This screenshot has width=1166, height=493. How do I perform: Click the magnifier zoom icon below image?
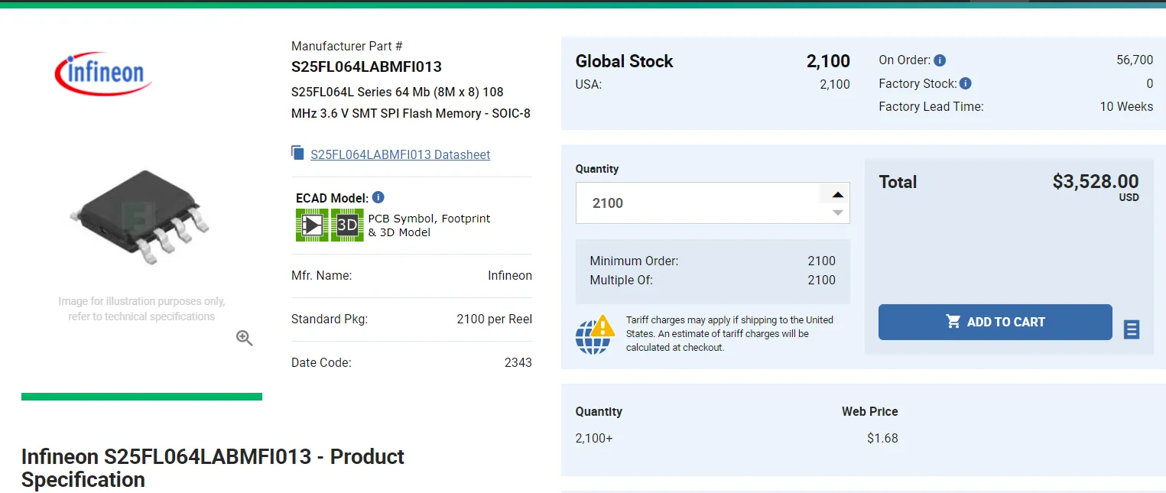tap(245, 338)
